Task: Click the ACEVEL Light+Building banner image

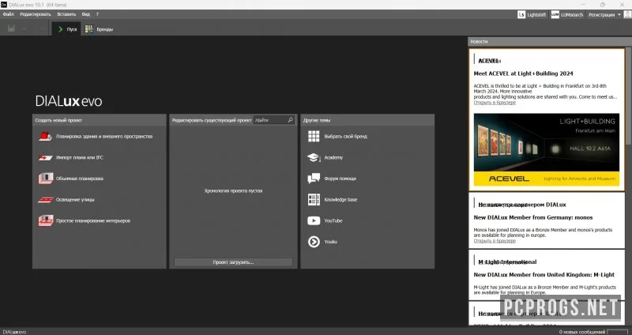Action: pos(547,149)
